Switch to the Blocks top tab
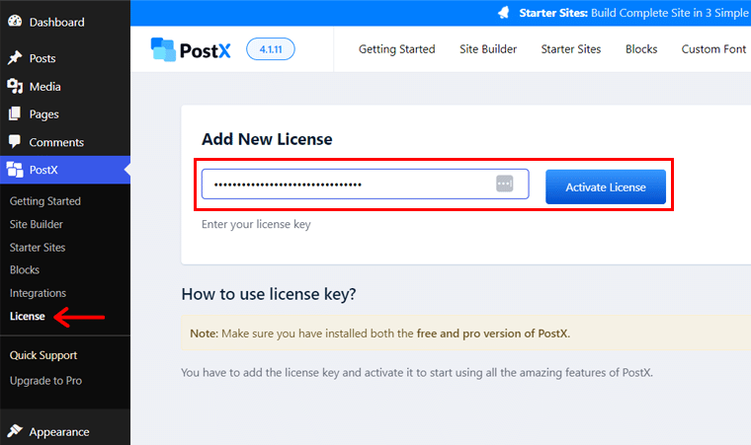751x445 pixels. click(641, 49)
